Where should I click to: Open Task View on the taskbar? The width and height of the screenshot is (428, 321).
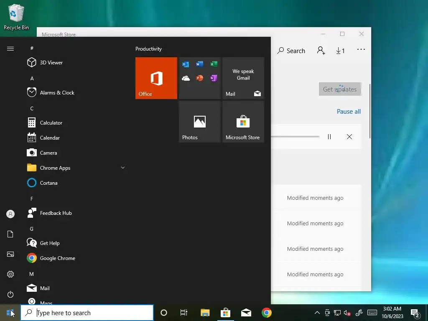tap(184, 313)
